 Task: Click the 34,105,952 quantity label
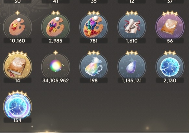pyautogui.click(x=56, y=80)
